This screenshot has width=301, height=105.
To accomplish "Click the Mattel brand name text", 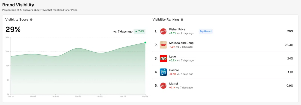I will click(x=173, y=83).
